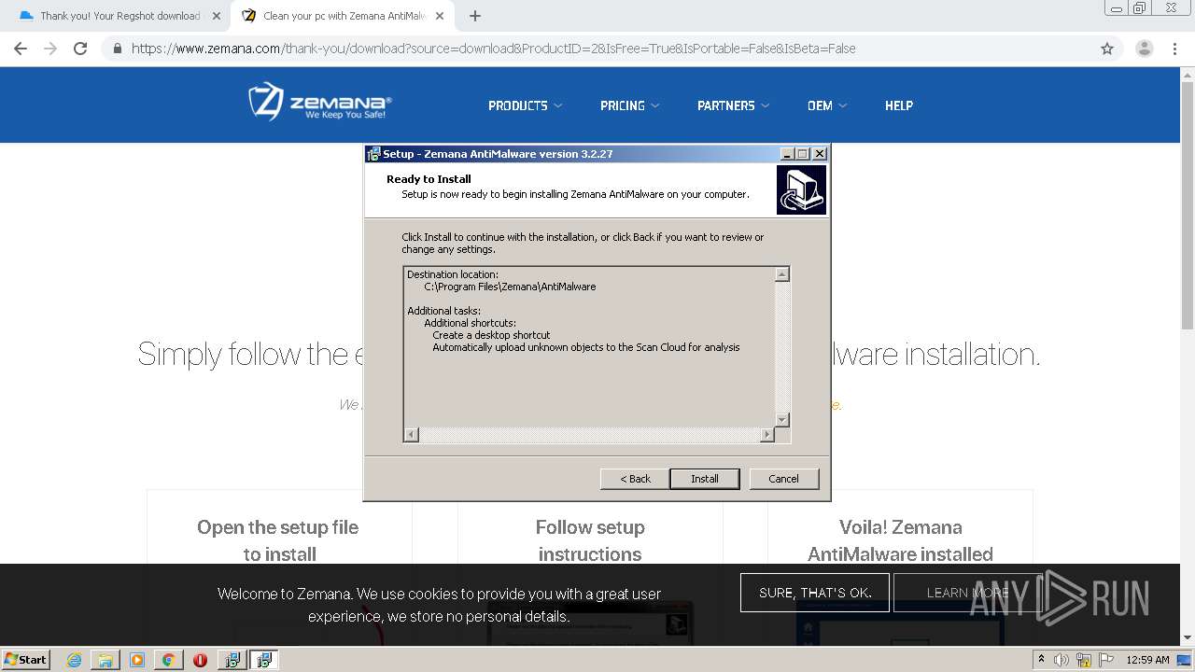Open the HELP page link
Image resolution: width=1195 pixels, height=672 pixels.
(x=899, y=105)
